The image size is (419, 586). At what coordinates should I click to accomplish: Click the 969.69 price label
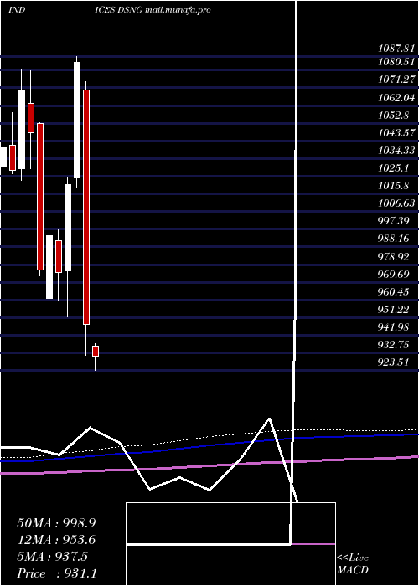point(394,275)
